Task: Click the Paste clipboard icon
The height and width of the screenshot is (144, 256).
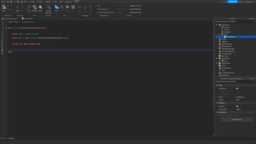Action: point(4,7)
